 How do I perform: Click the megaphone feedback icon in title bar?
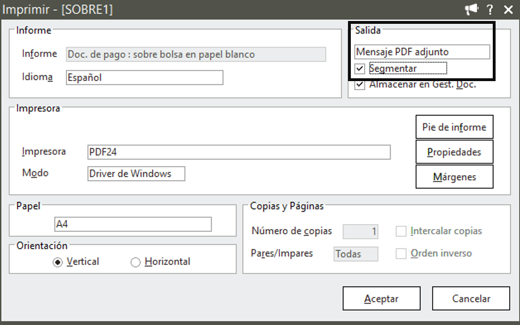pos(471,9)
